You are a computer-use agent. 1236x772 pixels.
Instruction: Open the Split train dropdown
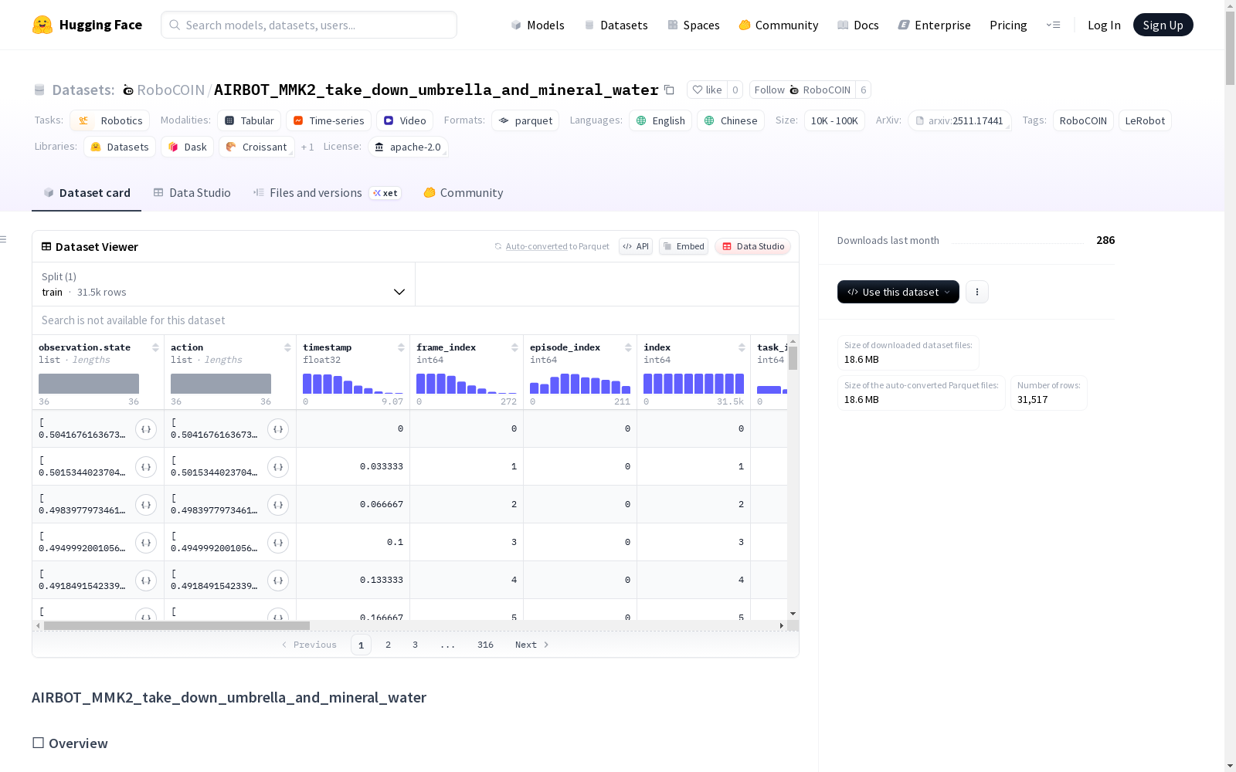[223, 284]
